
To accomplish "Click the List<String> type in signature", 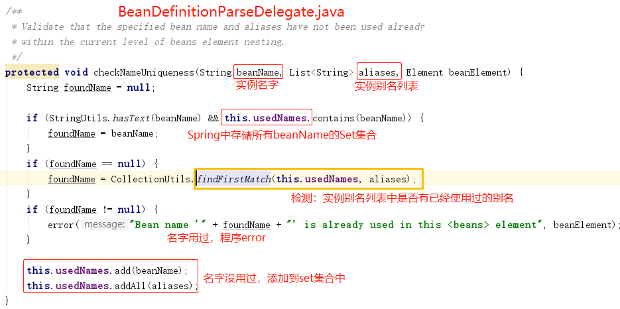I will (322, 72).
